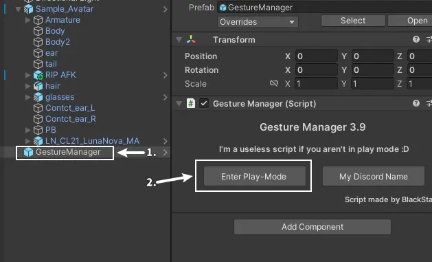Click the Position X field
This screenshot has height=262, width=432.
click(x=317, y=56)
